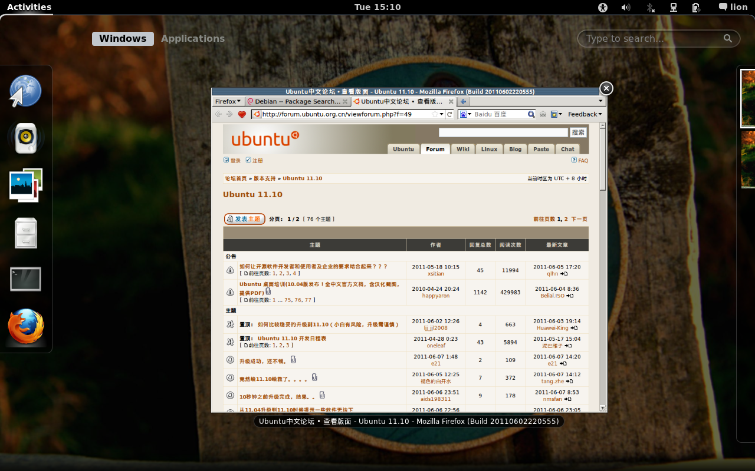This screenshot has height=471, width=755.
Task: Open the list all tabs dropdown arrow
Action: pyautogui.click(x=600, y=101)
